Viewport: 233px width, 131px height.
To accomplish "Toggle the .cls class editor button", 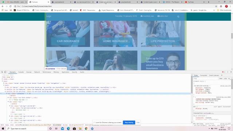I will [x=225, y=79].
